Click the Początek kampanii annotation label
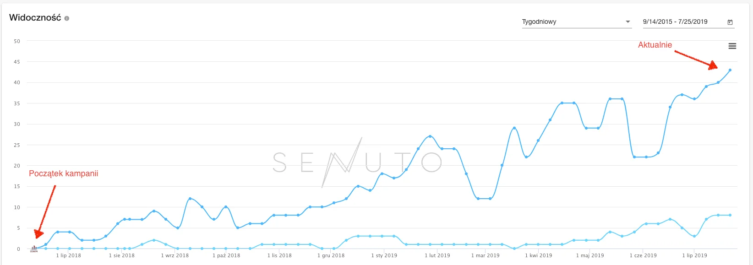 [x=63, y=173]
